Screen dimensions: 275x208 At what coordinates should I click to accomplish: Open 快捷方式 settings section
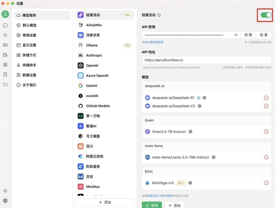tap(42, 55)
